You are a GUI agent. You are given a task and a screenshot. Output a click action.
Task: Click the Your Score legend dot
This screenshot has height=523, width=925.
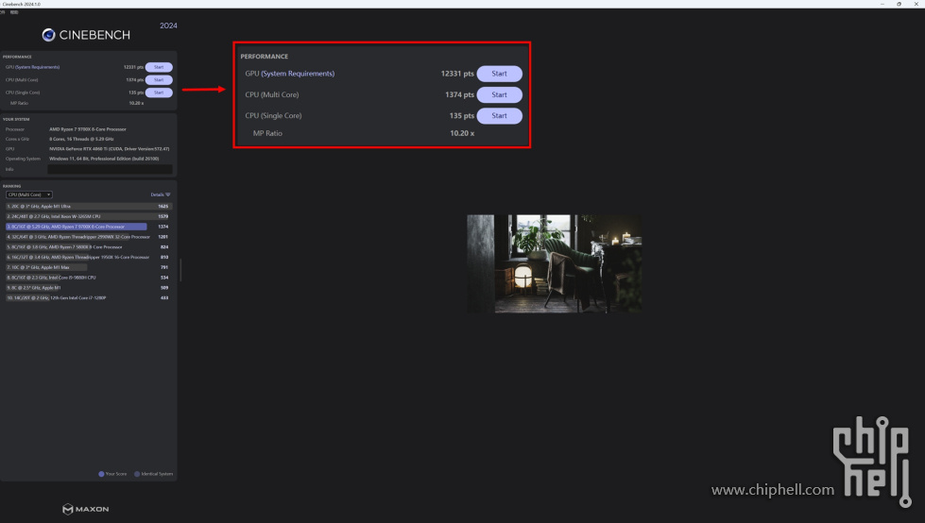coord(101,474)
